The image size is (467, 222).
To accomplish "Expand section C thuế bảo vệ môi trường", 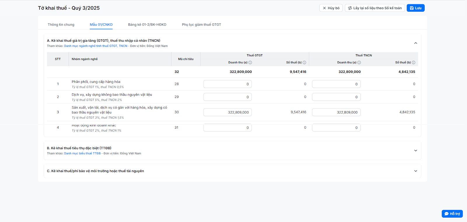I will pos(416,171).
